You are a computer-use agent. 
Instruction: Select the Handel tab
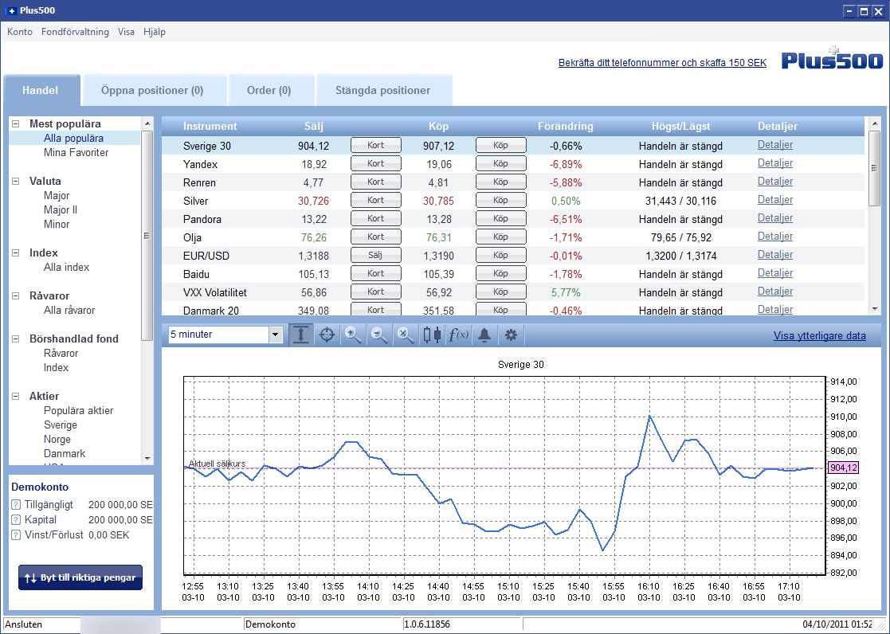click(41, 90)
